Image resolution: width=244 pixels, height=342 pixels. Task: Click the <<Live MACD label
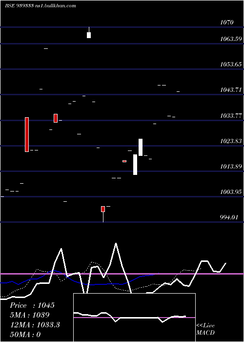pyautogui.click(x=205, y=329)
